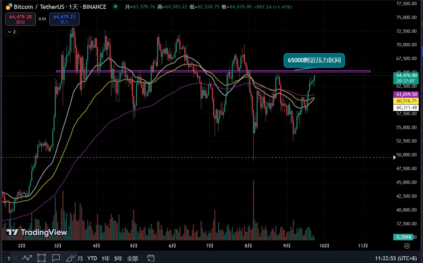Click the 0.01 spread value
423x263 pixels.
[x=42, y=19]
